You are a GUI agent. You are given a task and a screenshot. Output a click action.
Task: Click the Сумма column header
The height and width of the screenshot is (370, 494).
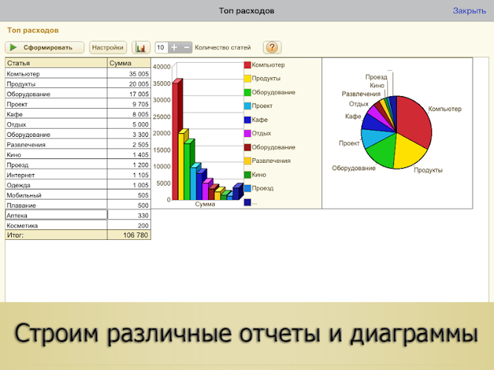(x=129, y=63)
